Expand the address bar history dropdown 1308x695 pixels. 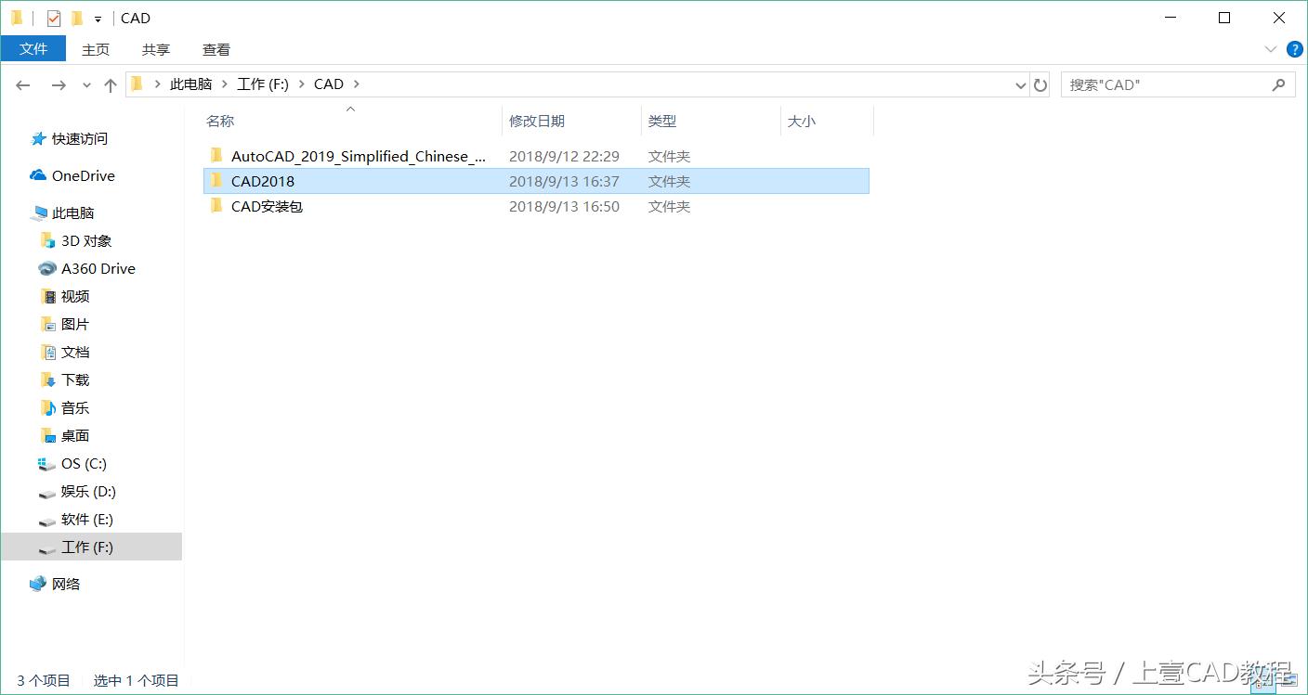pos(1020,84)
